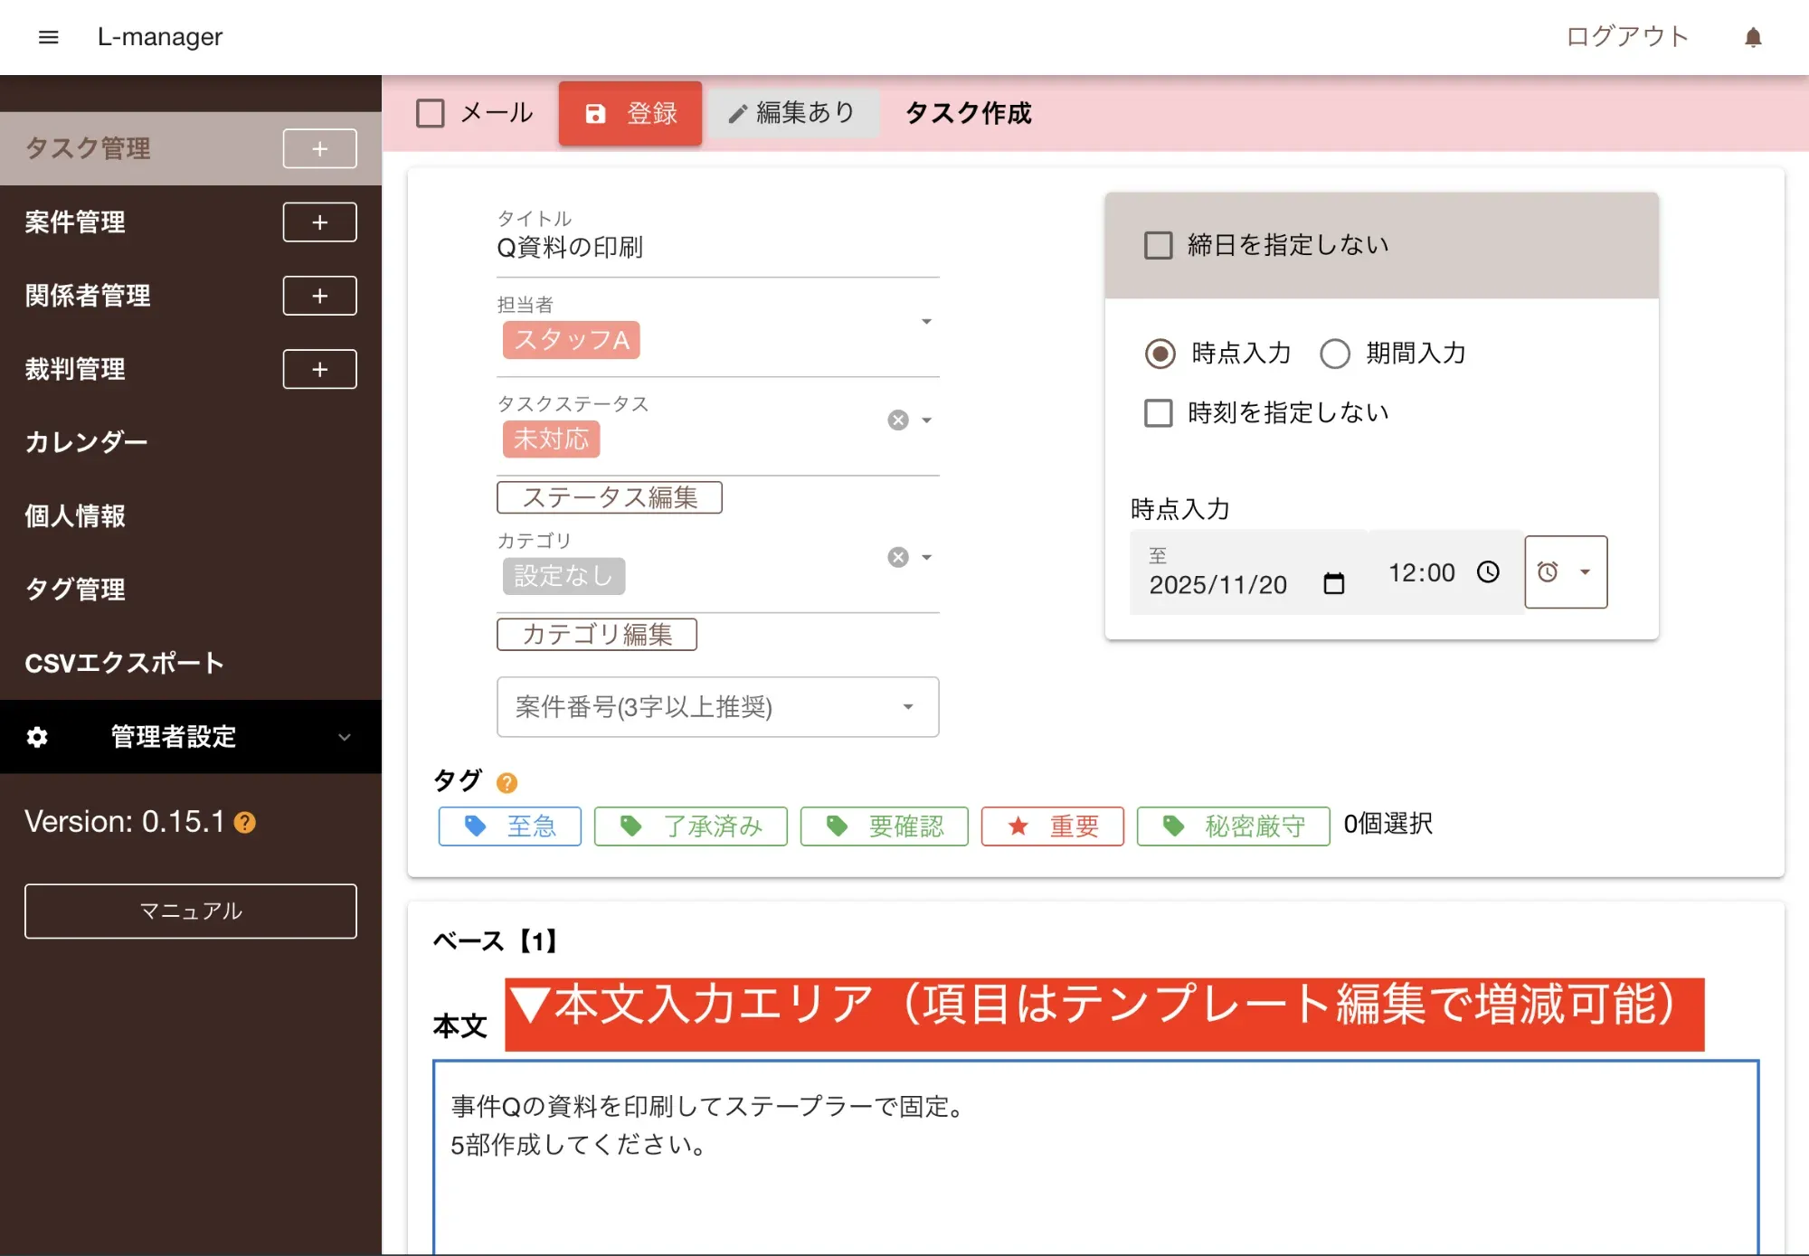Screen dimensions: 1809x1256
Task: Click the hamburger menu icon
Action: click(49, 37)
